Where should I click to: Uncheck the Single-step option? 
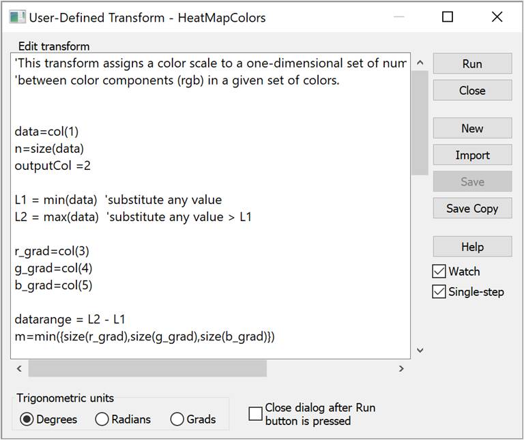[x=439, y=292]
